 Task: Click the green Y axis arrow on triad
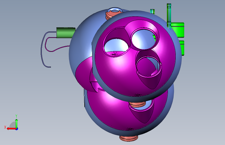coord(17,123)
